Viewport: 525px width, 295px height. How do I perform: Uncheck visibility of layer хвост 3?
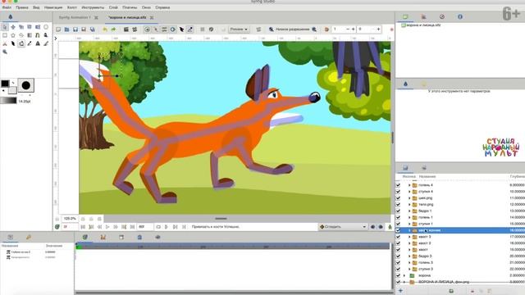pos(398,237)
